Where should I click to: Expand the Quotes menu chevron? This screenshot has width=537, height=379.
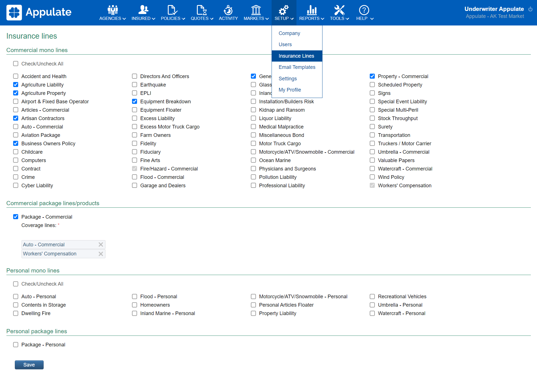point(212,19)
